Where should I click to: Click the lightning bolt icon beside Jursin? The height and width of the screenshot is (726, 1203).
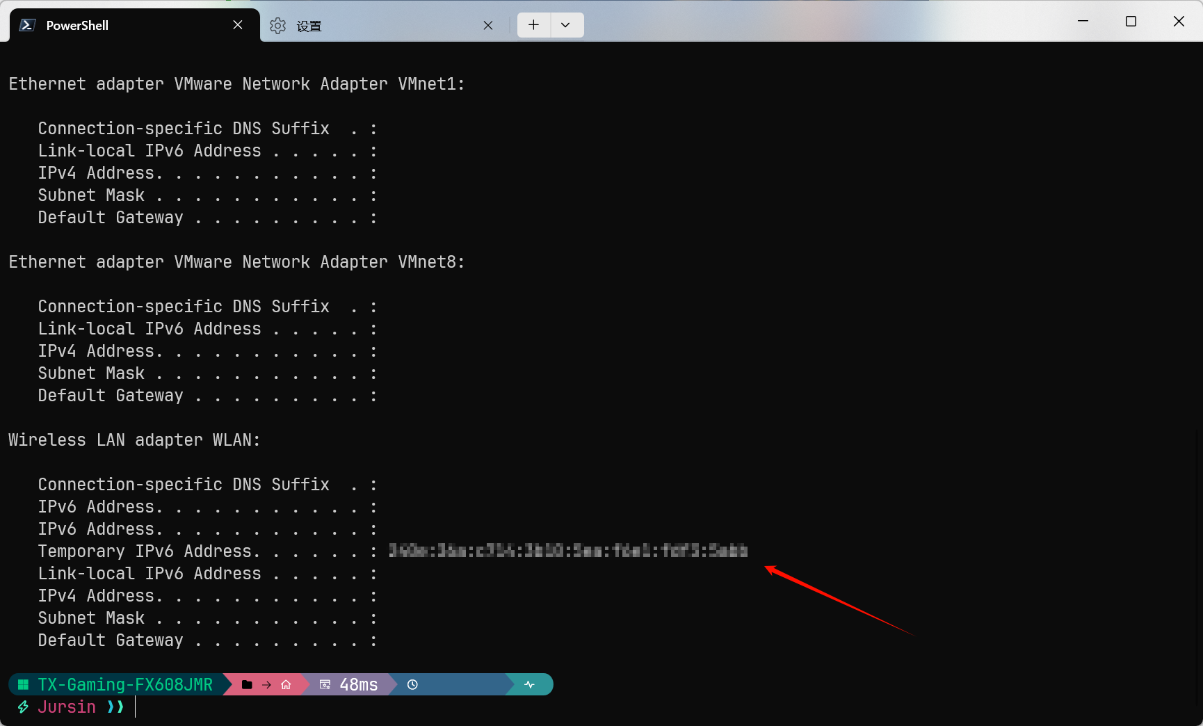23,707
